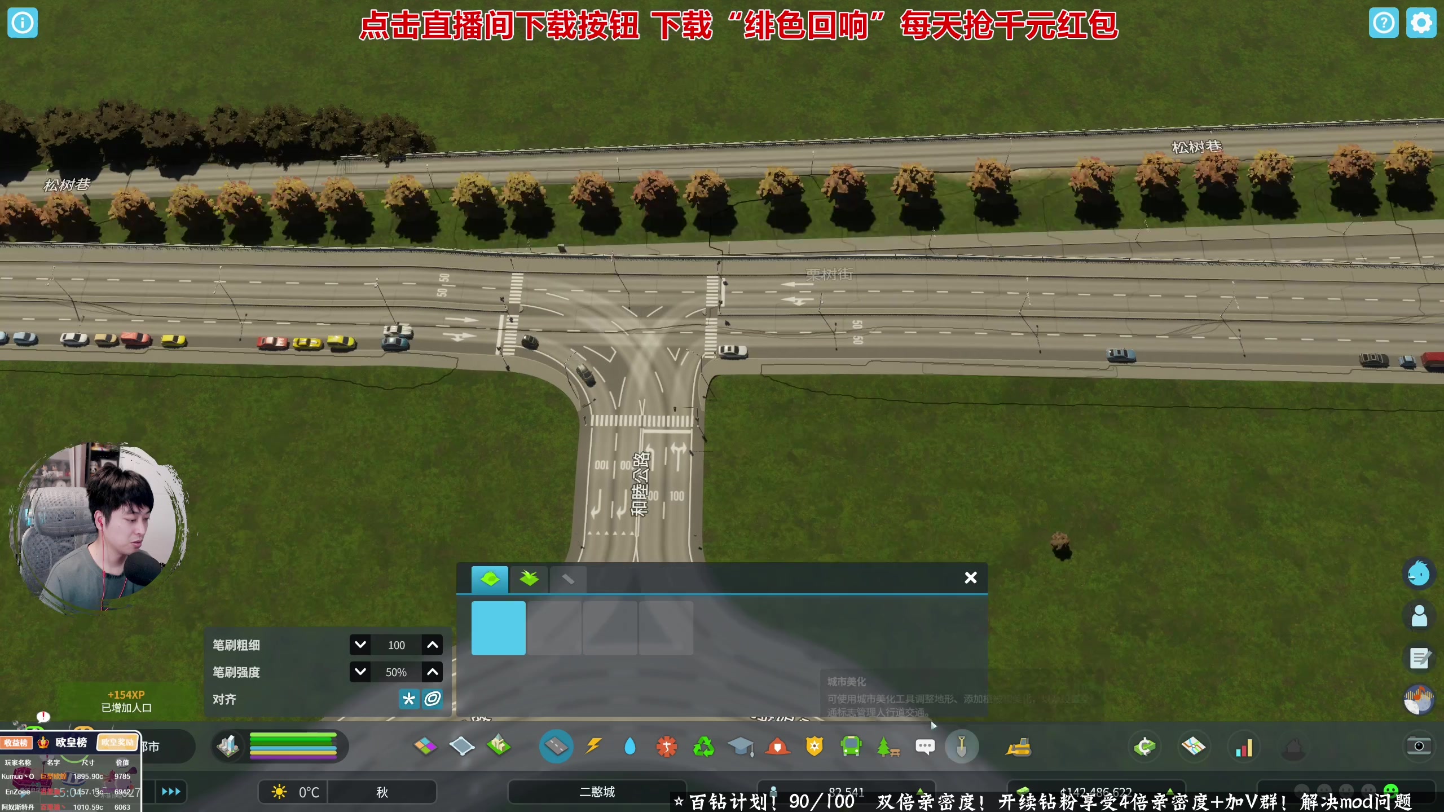Click the brush size value 100
The height and width of the screenshot is (812, 1444).
397,645
